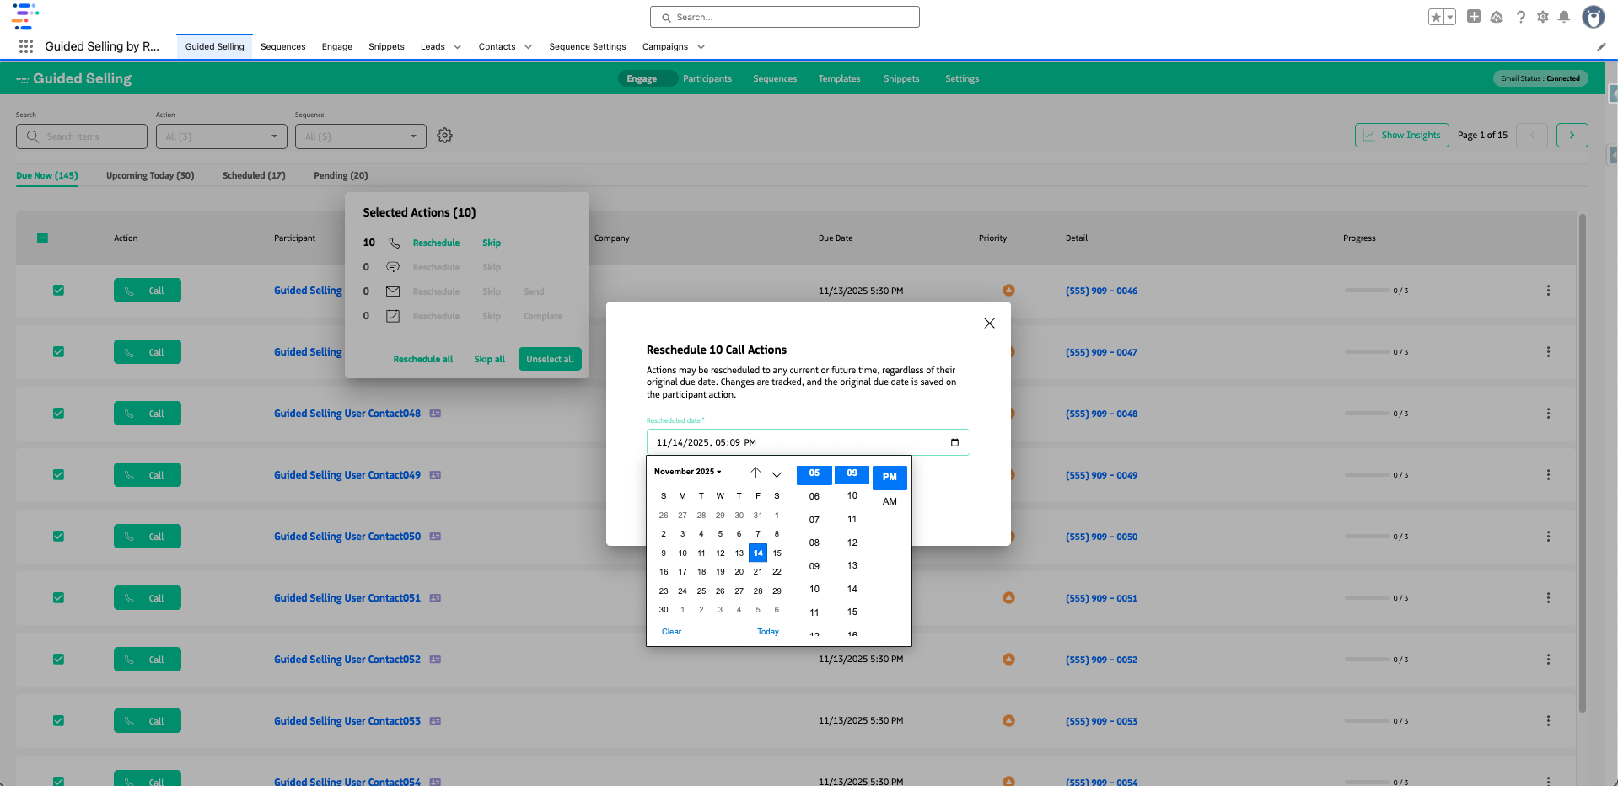Viewport: 1618px width, 786px height.
Task: Open the Templates tab in green header
Action: (x=839, y=78)
